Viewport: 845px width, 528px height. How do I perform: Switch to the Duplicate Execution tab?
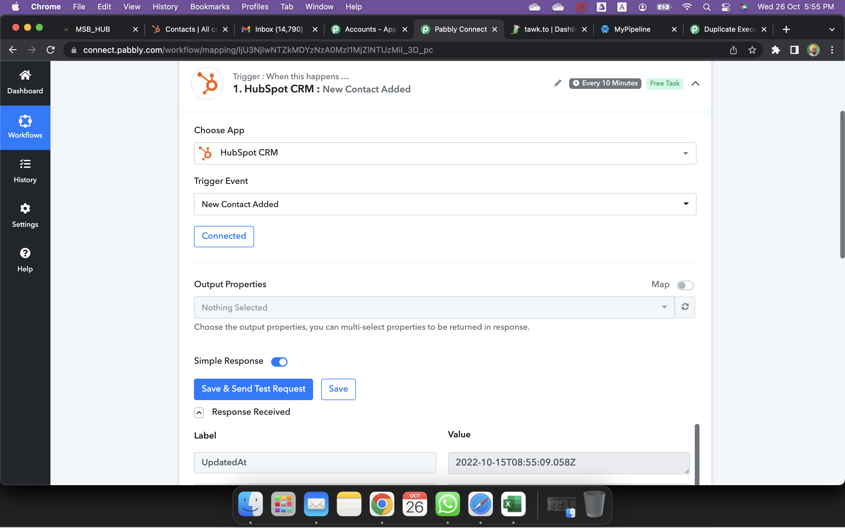pyautogui.click(x=729, y=29)
